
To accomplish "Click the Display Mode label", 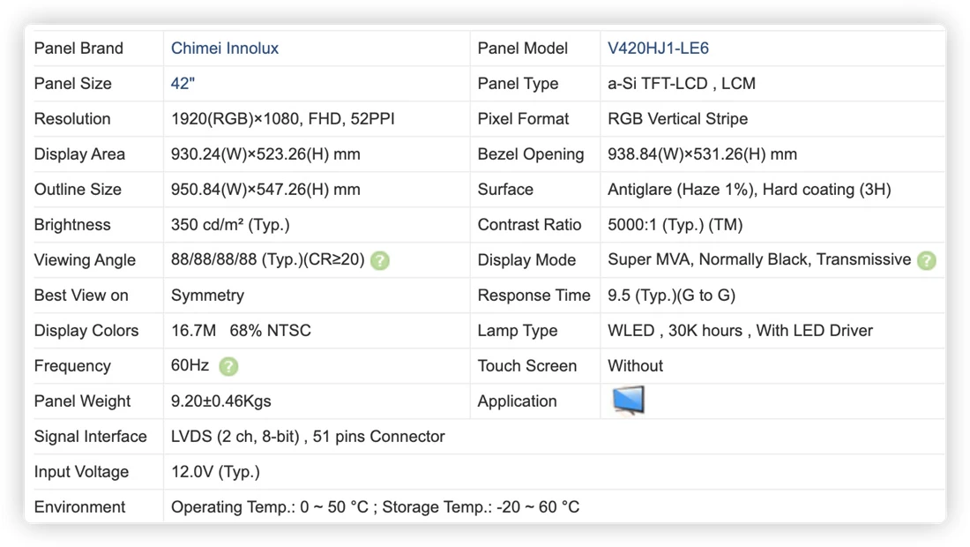I will click(526, 260).
